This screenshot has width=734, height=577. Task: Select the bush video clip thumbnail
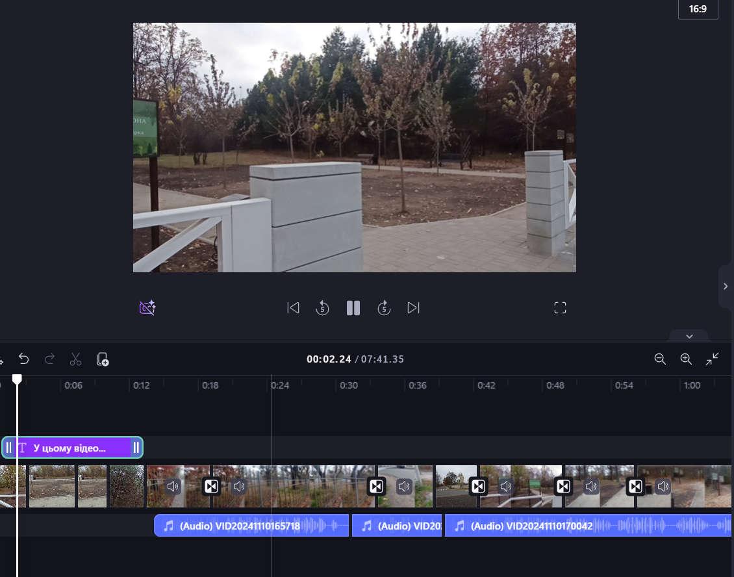click(x=127, y=486)
